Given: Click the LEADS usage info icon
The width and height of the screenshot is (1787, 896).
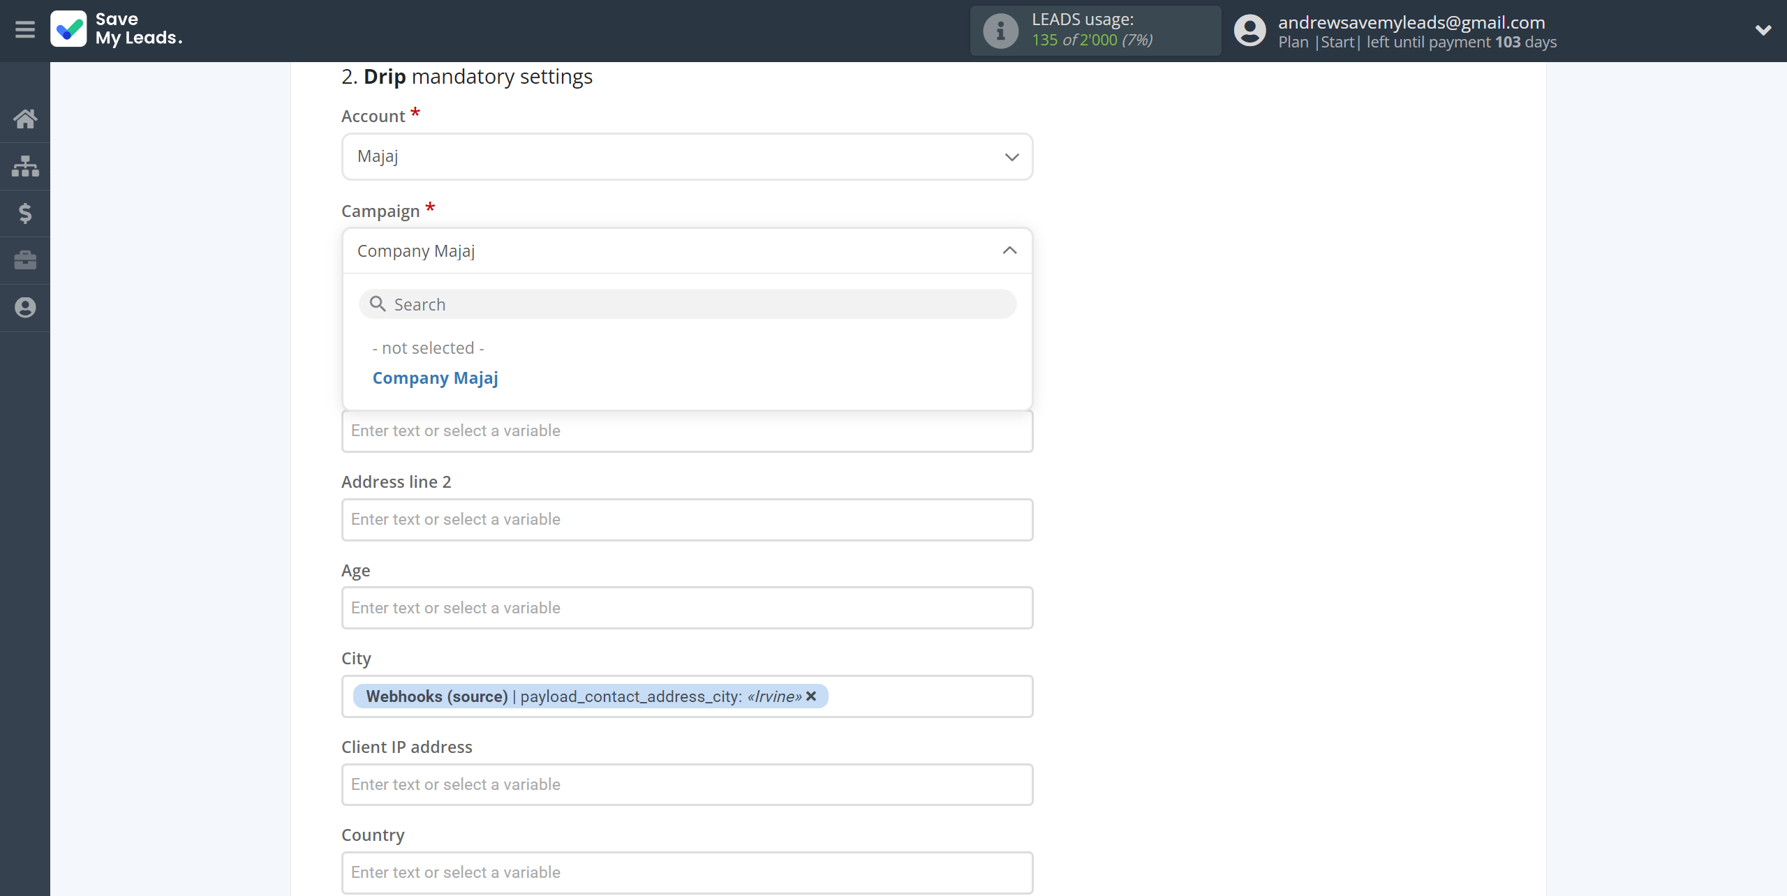Looking at the screenshot, I should pos(1001,31).
